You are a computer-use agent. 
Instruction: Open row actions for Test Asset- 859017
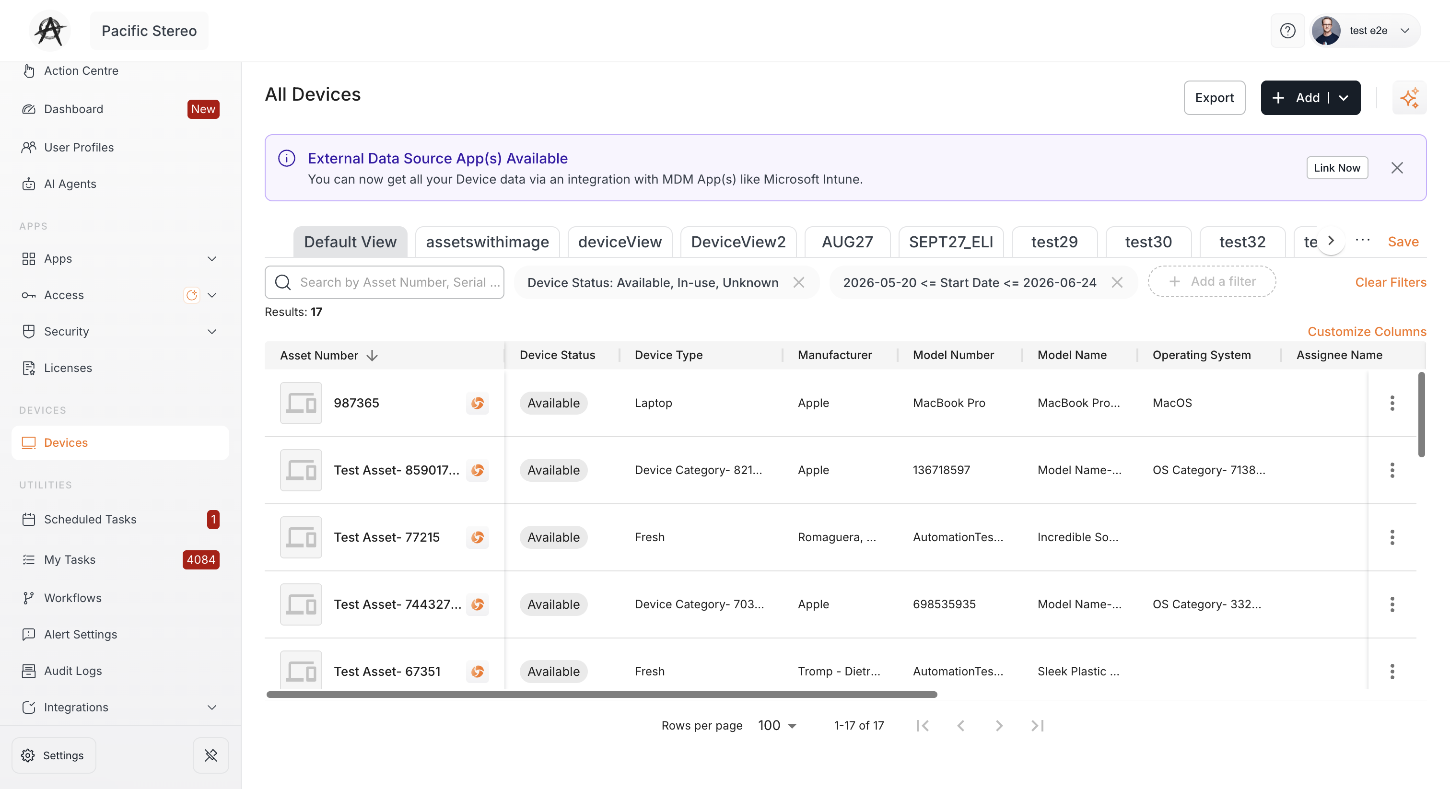[1392, 470]
